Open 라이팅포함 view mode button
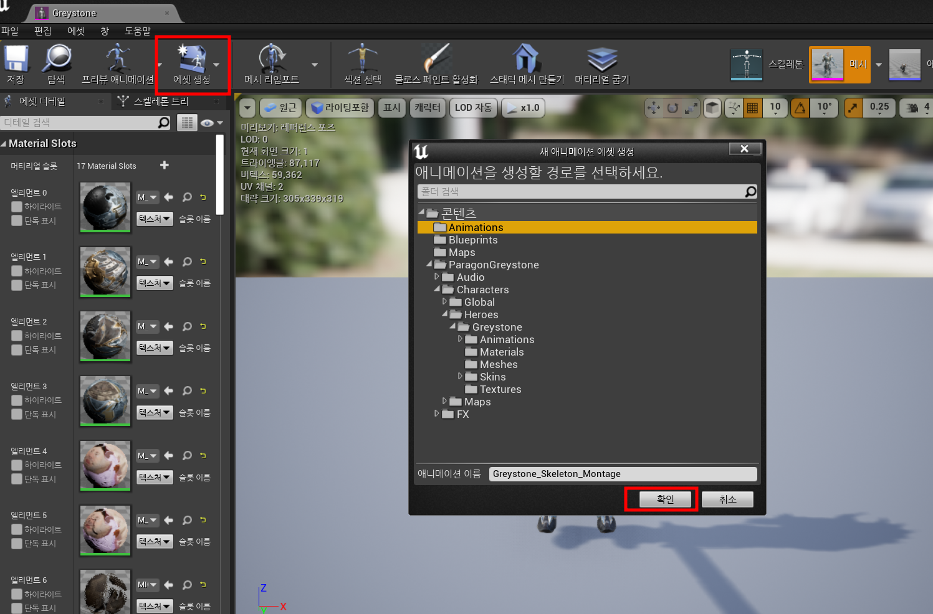Image resolution: width=933 pixels, height=614 pixels. (340, 108)
